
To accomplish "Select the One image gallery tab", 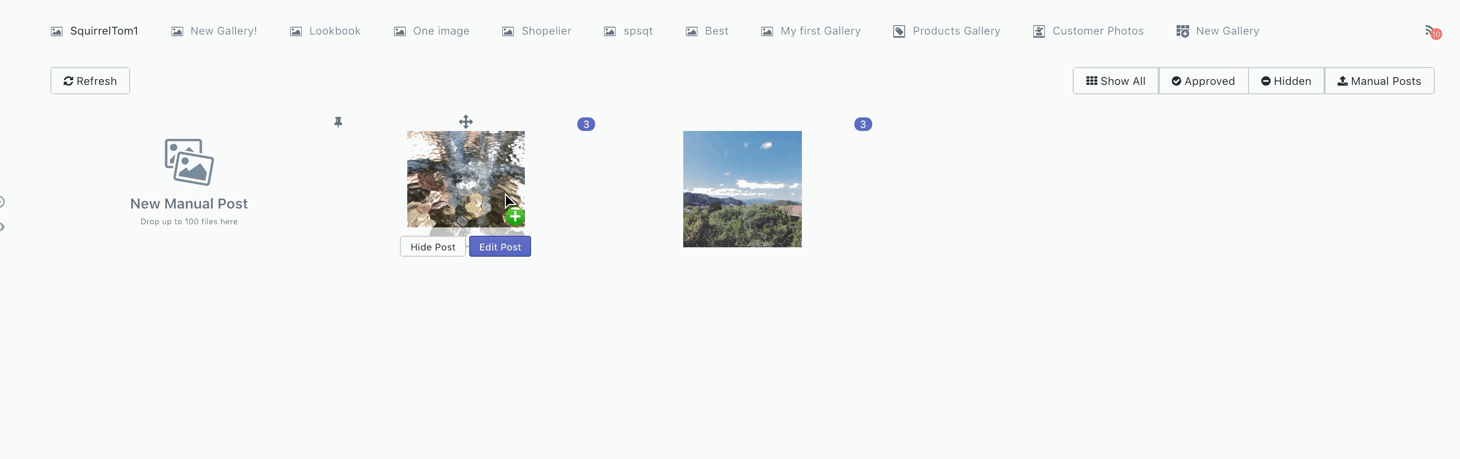I will [432, 31].
